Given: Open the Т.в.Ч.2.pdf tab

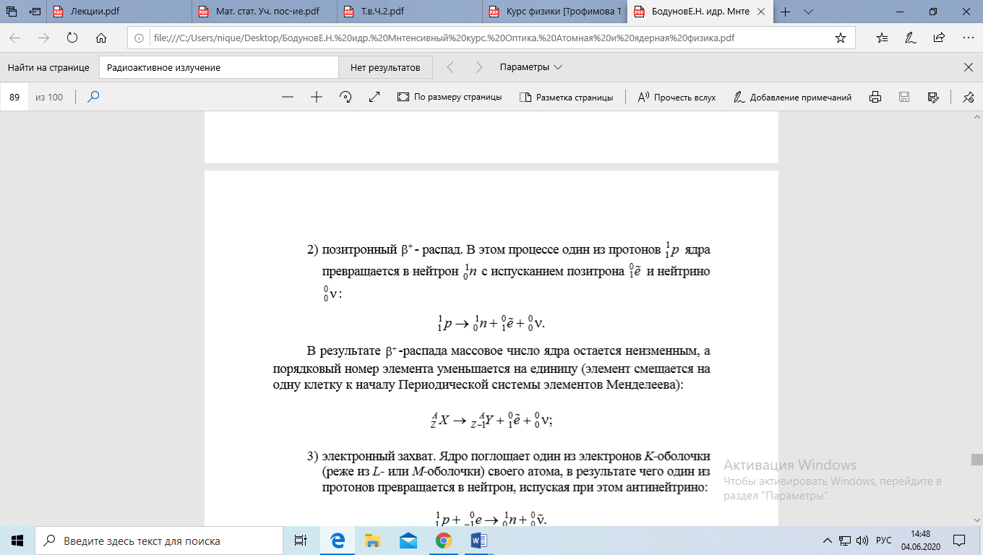Looking at the screenshot, I should tap(410, 12).
